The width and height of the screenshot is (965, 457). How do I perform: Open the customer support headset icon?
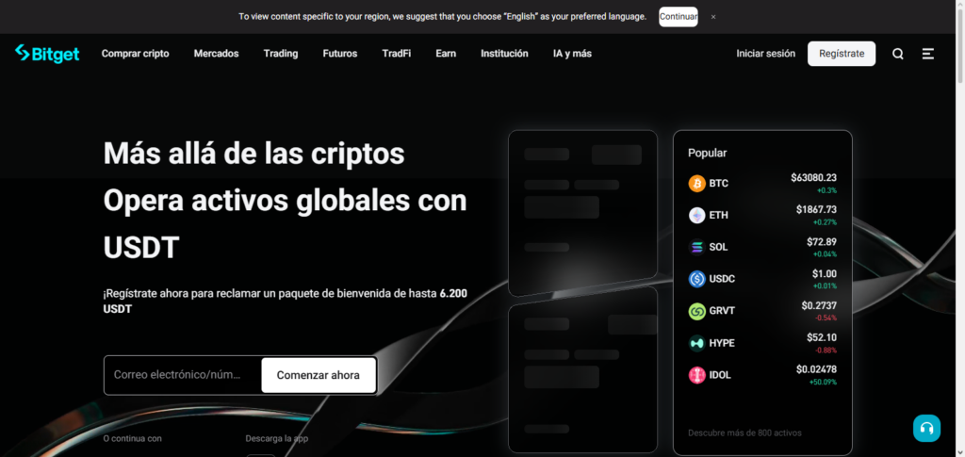926,428
